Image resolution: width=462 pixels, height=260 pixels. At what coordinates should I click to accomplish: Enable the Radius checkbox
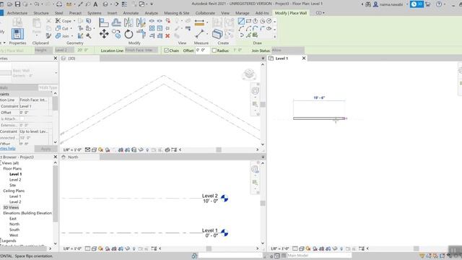point(214,51)
